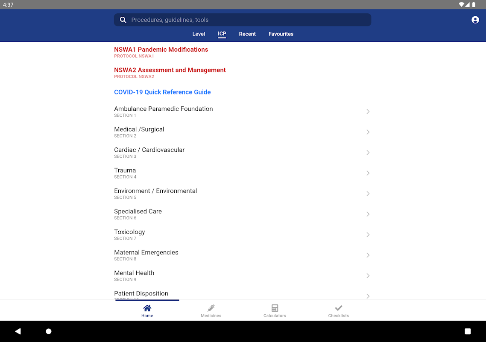Tap the Android recent apps square
The width and height of the screenshot is (486, 342).
tap(468, 331)
